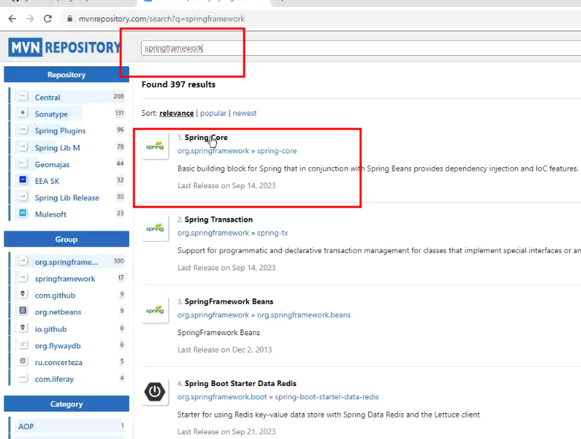The width and height of the screenshot is (581, 439).
Task: Open org.springframework group link under Spring Core
Action: 213,151
